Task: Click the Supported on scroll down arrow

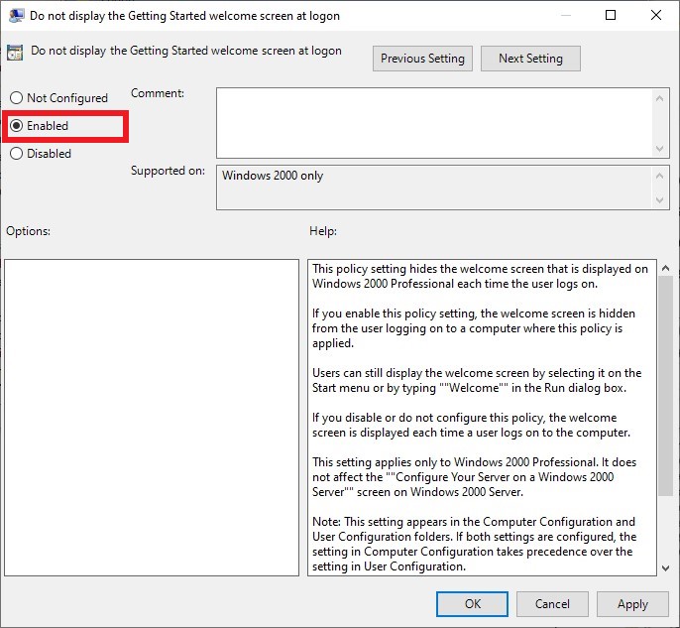Action: 659,200
